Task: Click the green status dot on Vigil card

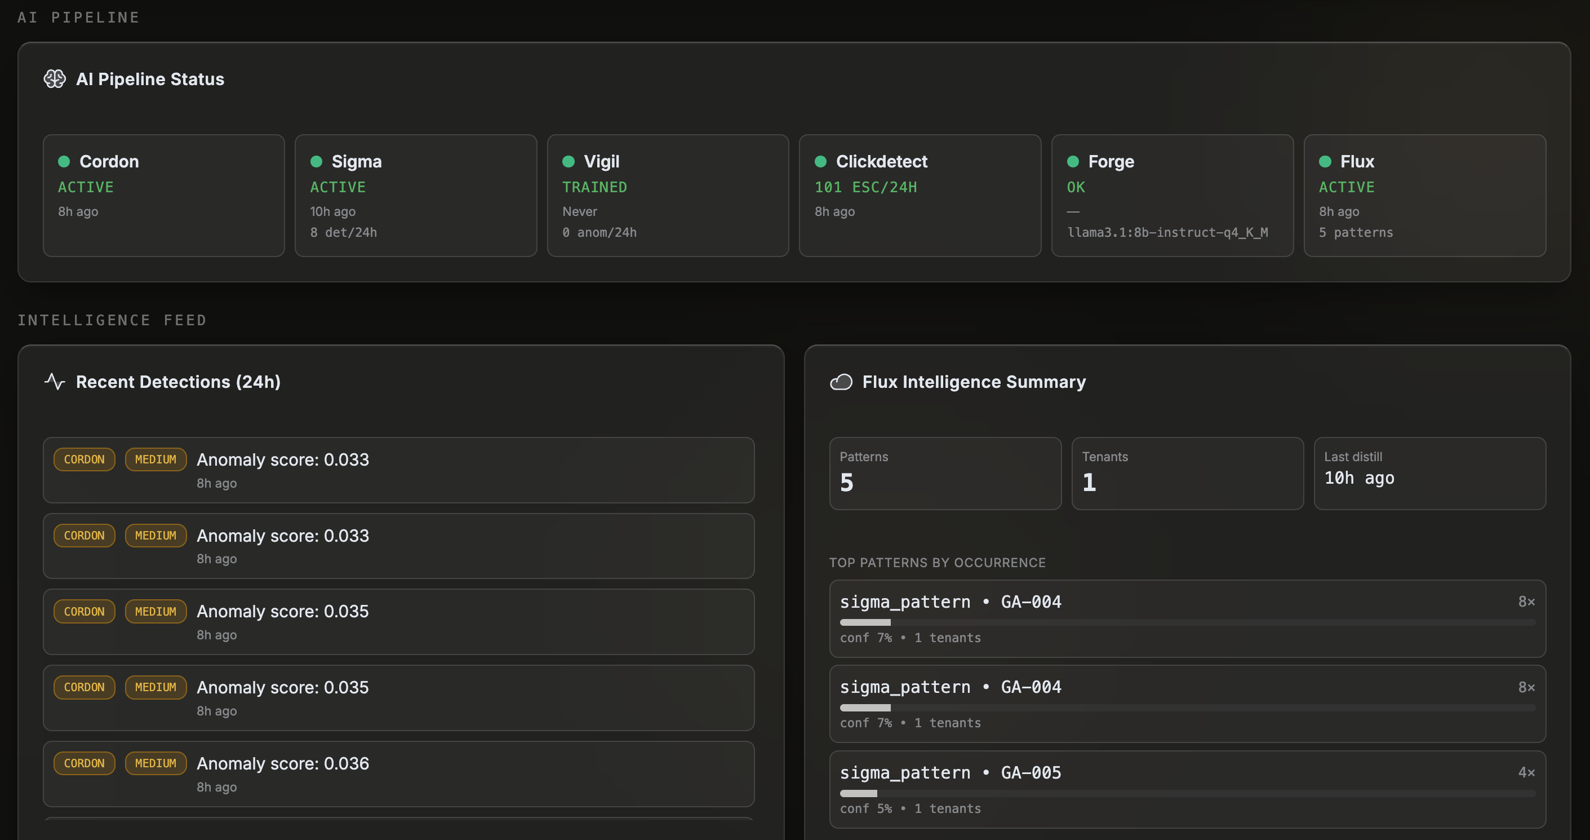Action: point(569,161)
